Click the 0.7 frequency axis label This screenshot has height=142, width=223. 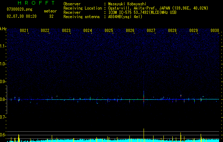click(x=3, y=117)
